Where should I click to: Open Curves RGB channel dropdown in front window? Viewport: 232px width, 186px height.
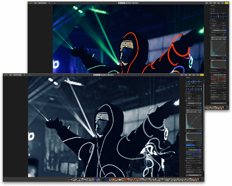(x=194, y=110)
